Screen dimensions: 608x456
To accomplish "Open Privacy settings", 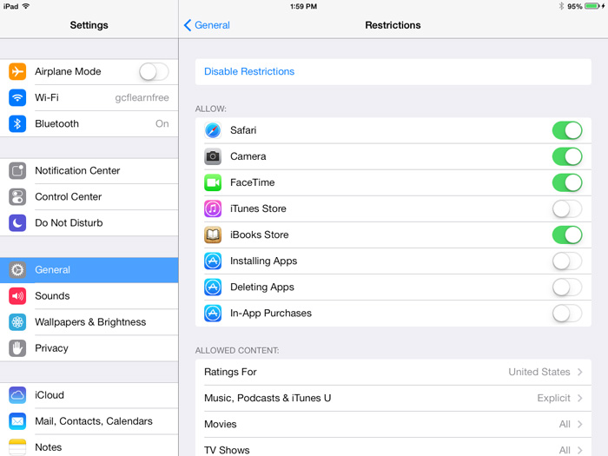I will pyautogui.click(x=89, y=348).
